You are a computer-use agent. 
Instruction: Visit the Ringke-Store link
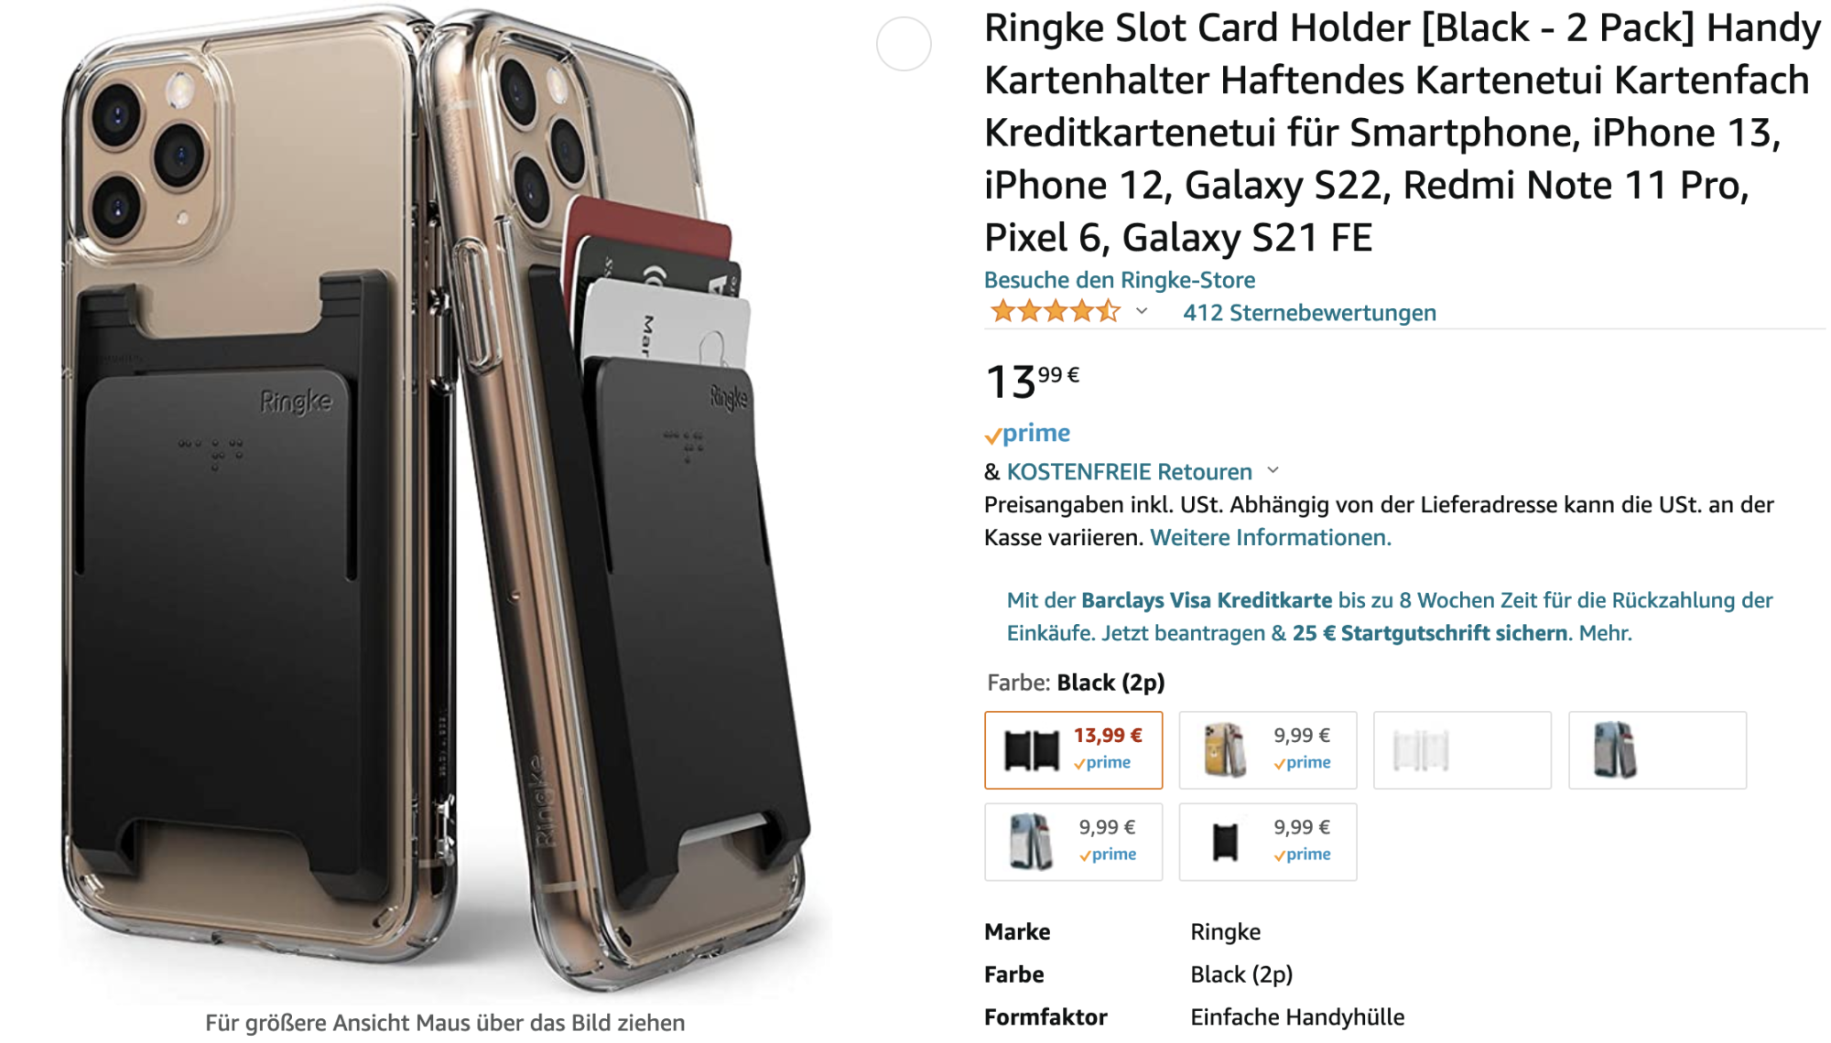(1119, 280)
